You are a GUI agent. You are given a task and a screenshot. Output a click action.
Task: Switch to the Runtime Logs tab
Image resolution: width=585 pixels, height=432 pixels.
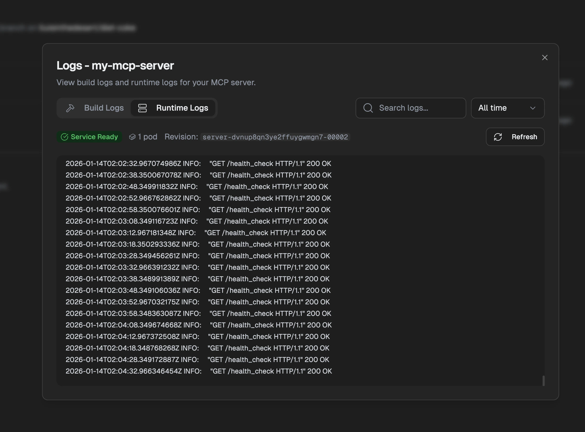pyautogui.click(x=182, y=108)
